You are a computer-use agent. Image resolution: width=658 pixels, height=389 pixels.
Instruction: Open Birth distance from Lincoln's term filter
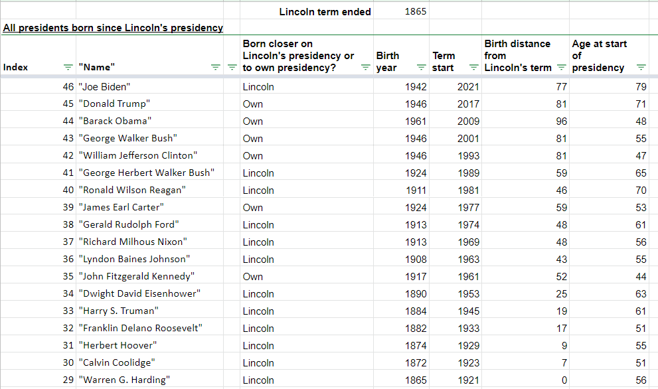point(562,67)
